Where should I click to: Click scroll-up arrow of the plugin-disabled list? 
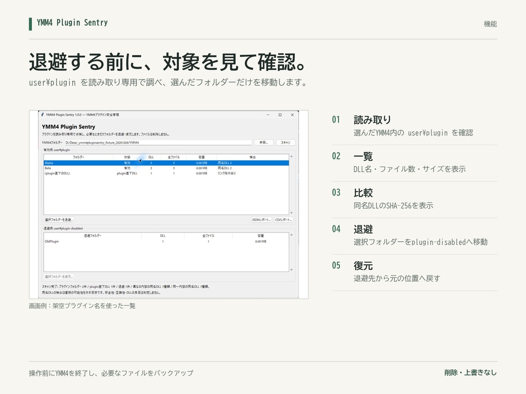[292, 235]
